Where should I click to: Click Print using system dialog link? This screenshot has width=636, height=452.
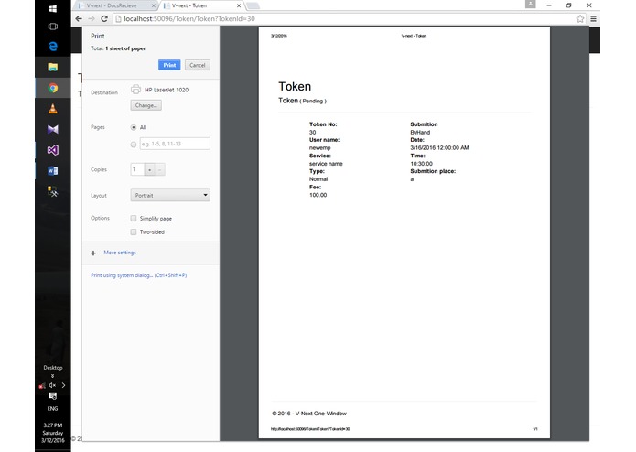point(139,275)
